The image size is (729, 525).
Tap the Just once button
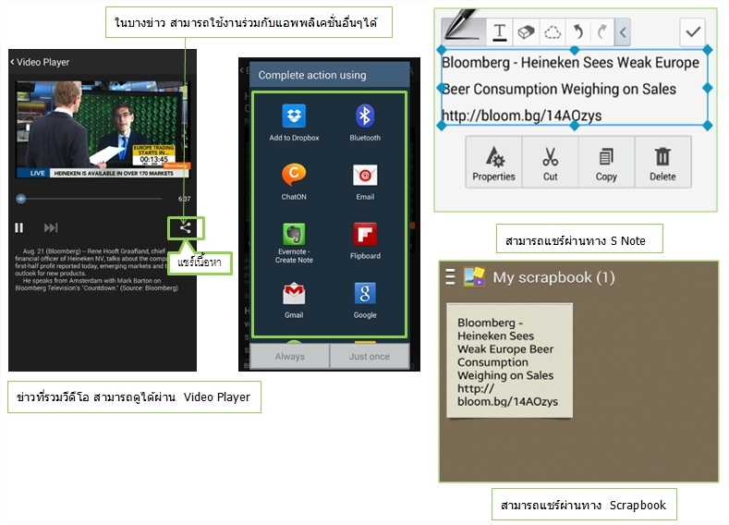coord(370,356)
